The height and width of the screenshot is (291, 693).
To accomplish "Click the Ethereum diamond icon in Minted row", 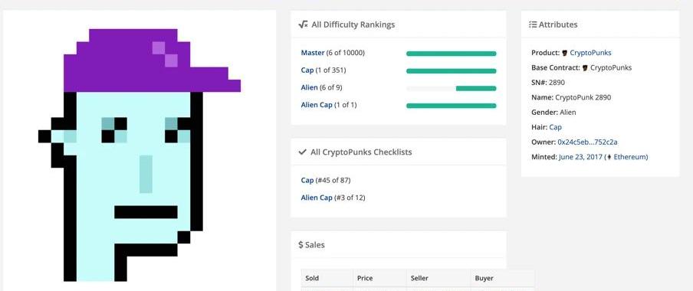I will (x=609, y=157).
